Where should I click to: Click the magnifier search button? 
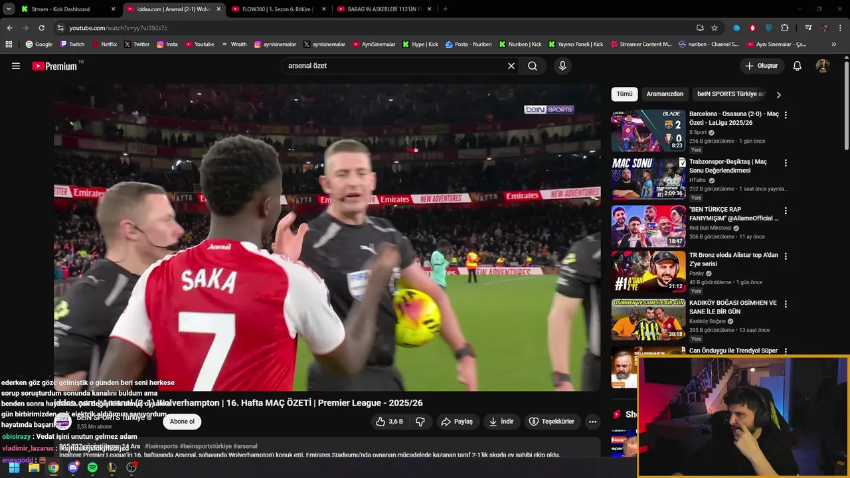pyautogui.click(x=533, y=66)
